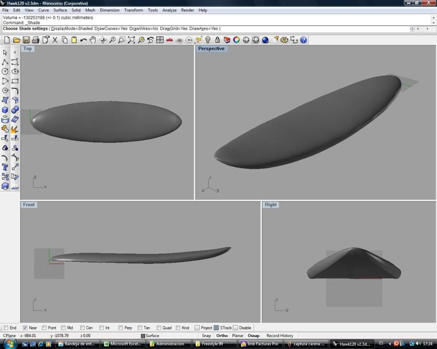Pick the Box solid tool

pos(5,110)
